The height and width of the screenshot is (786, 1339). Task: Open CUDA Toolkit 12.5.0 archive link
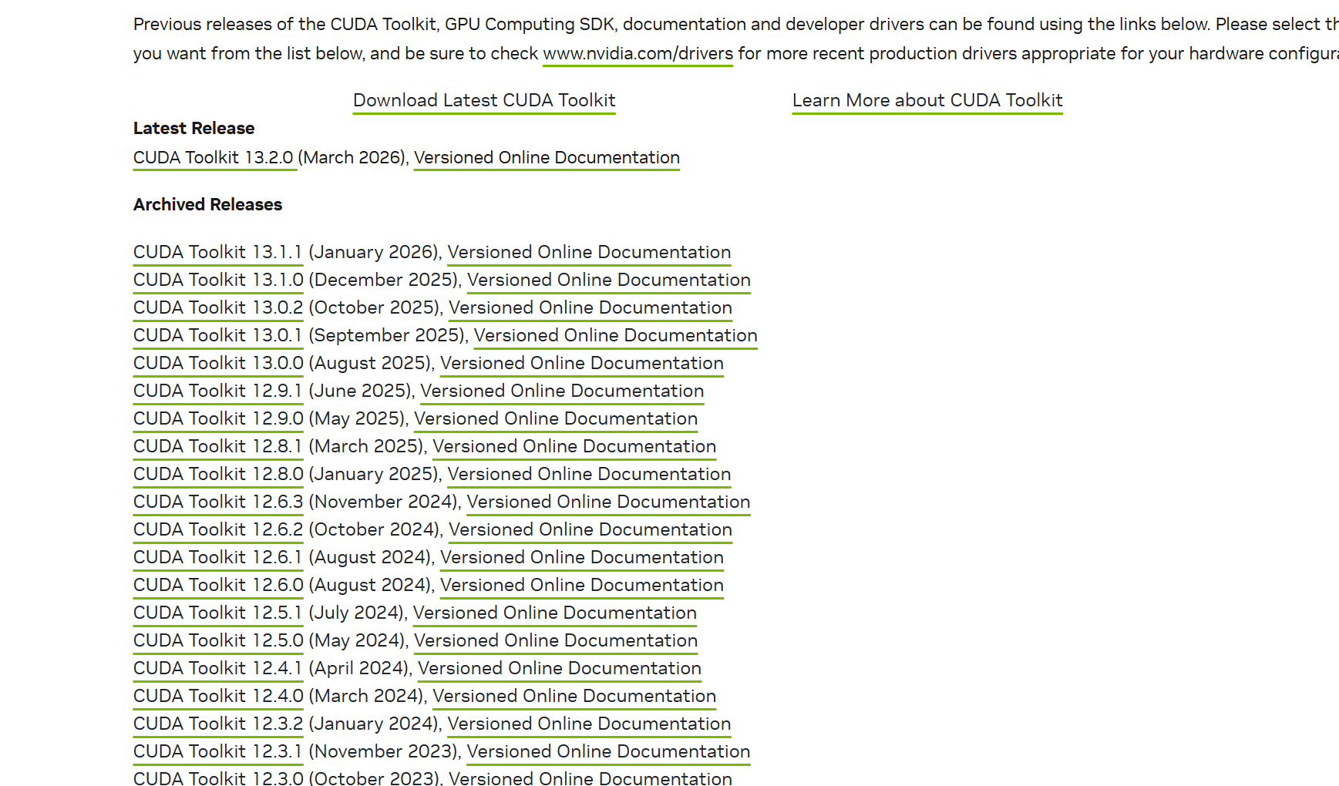[218, 641]
